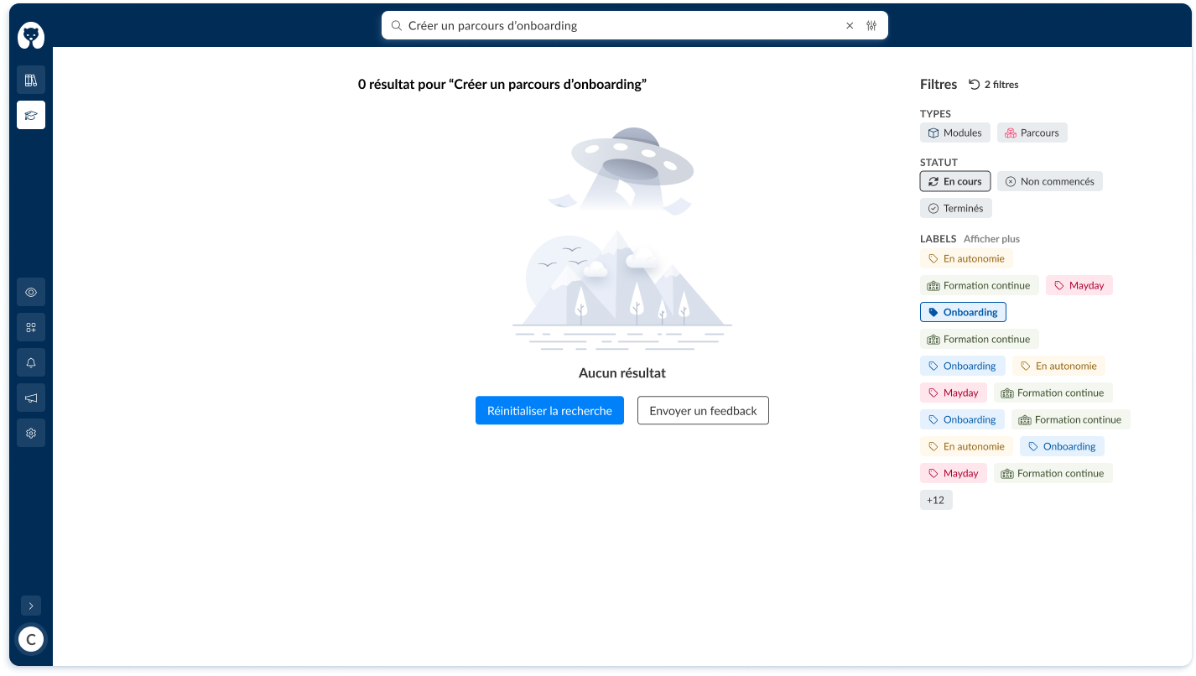Image resolution: width=1196 pixels, height=676 pixels.
Task: Clear the search with the X icon
Action: click(x=850, y=25)
